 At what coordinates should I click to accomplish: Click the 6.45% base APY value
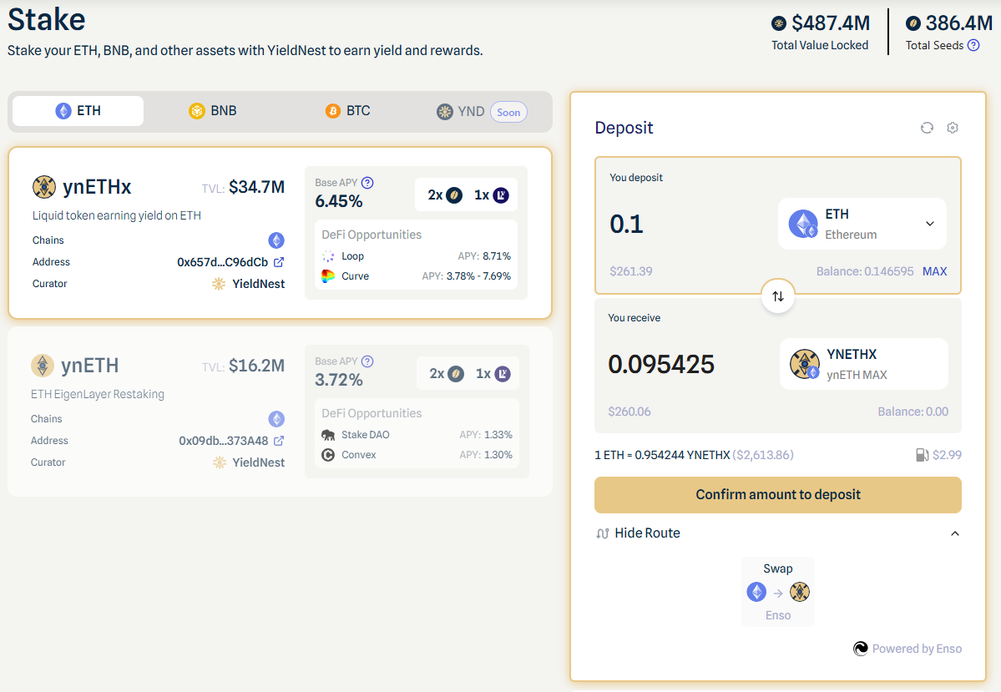point(339,202)
